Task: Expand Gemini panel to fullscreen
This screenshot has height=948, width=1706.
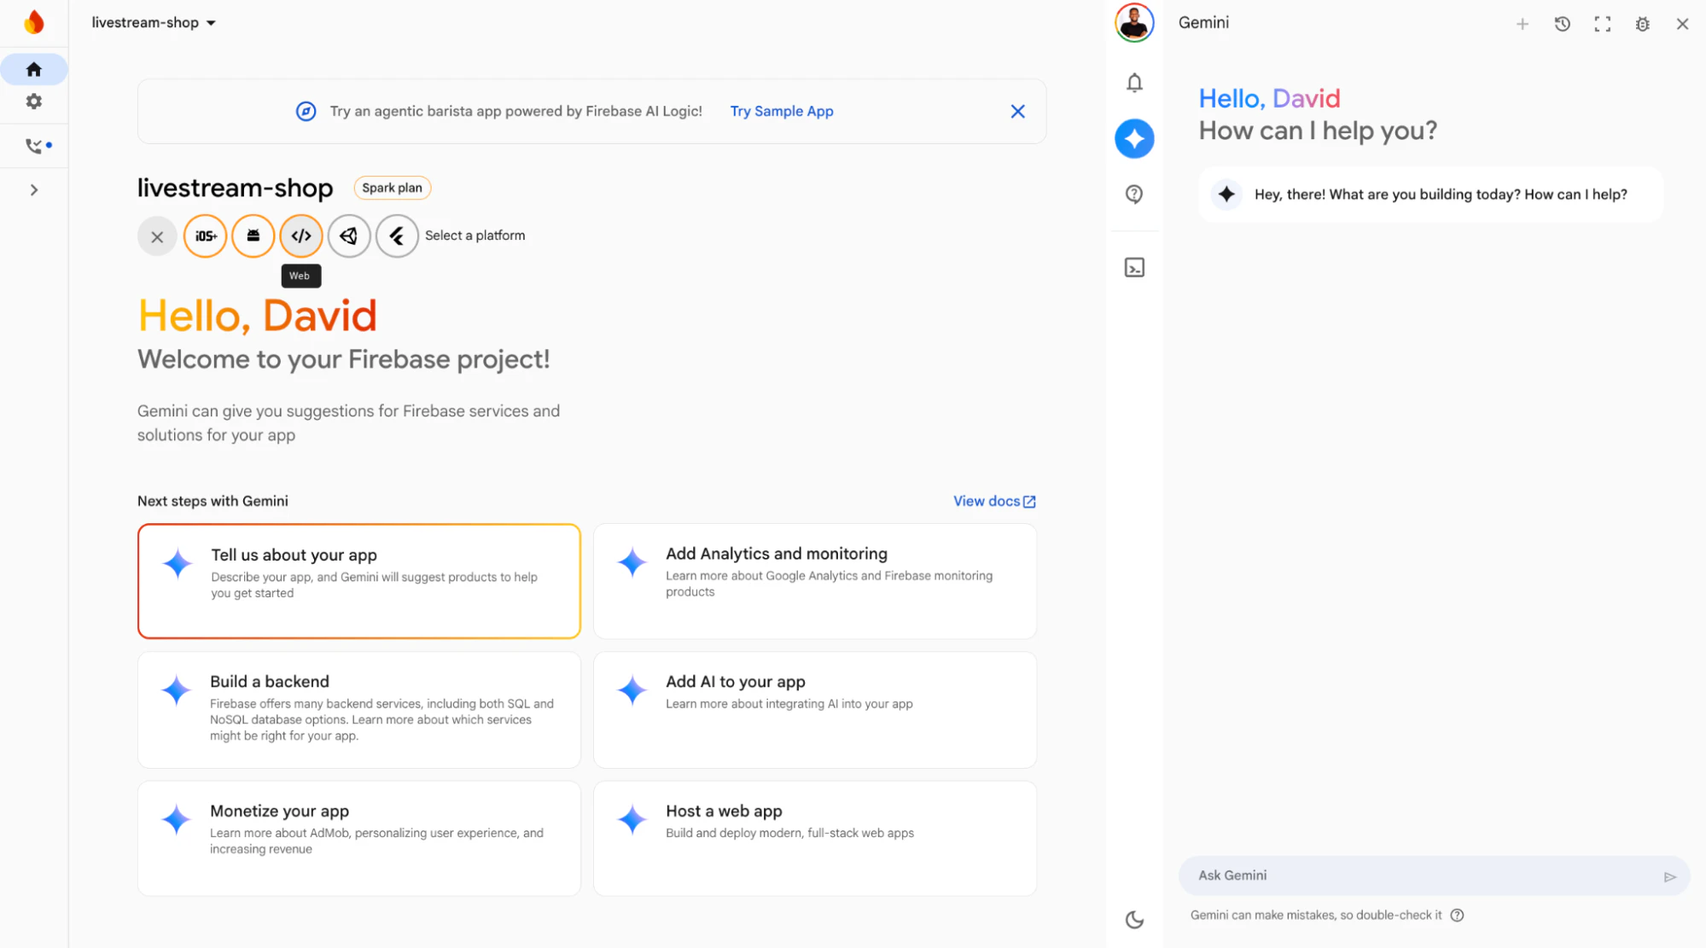Action: click(x=1602, y=24)
